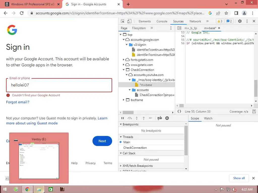Image resolution: width=258 pixels, height=193 pixels.
Task: Collapse the Threads section
Action: 121,137
